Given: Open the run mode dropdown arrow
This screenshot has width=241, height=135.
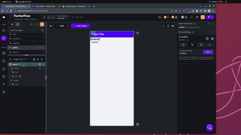Looking at the screenshot, I should pos(212,17).
